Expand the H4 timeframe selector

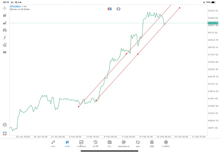click(5, 52)
